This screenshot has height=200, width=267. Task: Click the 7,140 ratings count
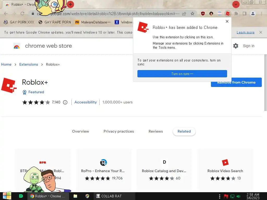pyautogui.click(x=56, y=102)
